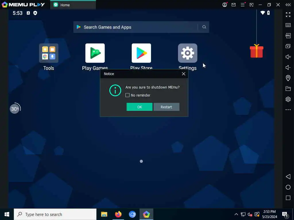
Task: Open the mail messages icon
Action: [233, 5]
